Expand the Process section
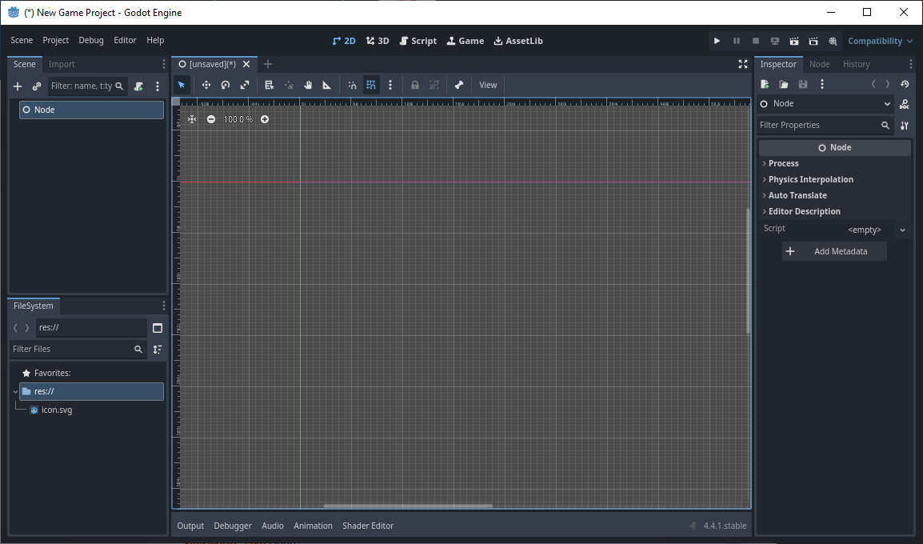 [783, 163]
